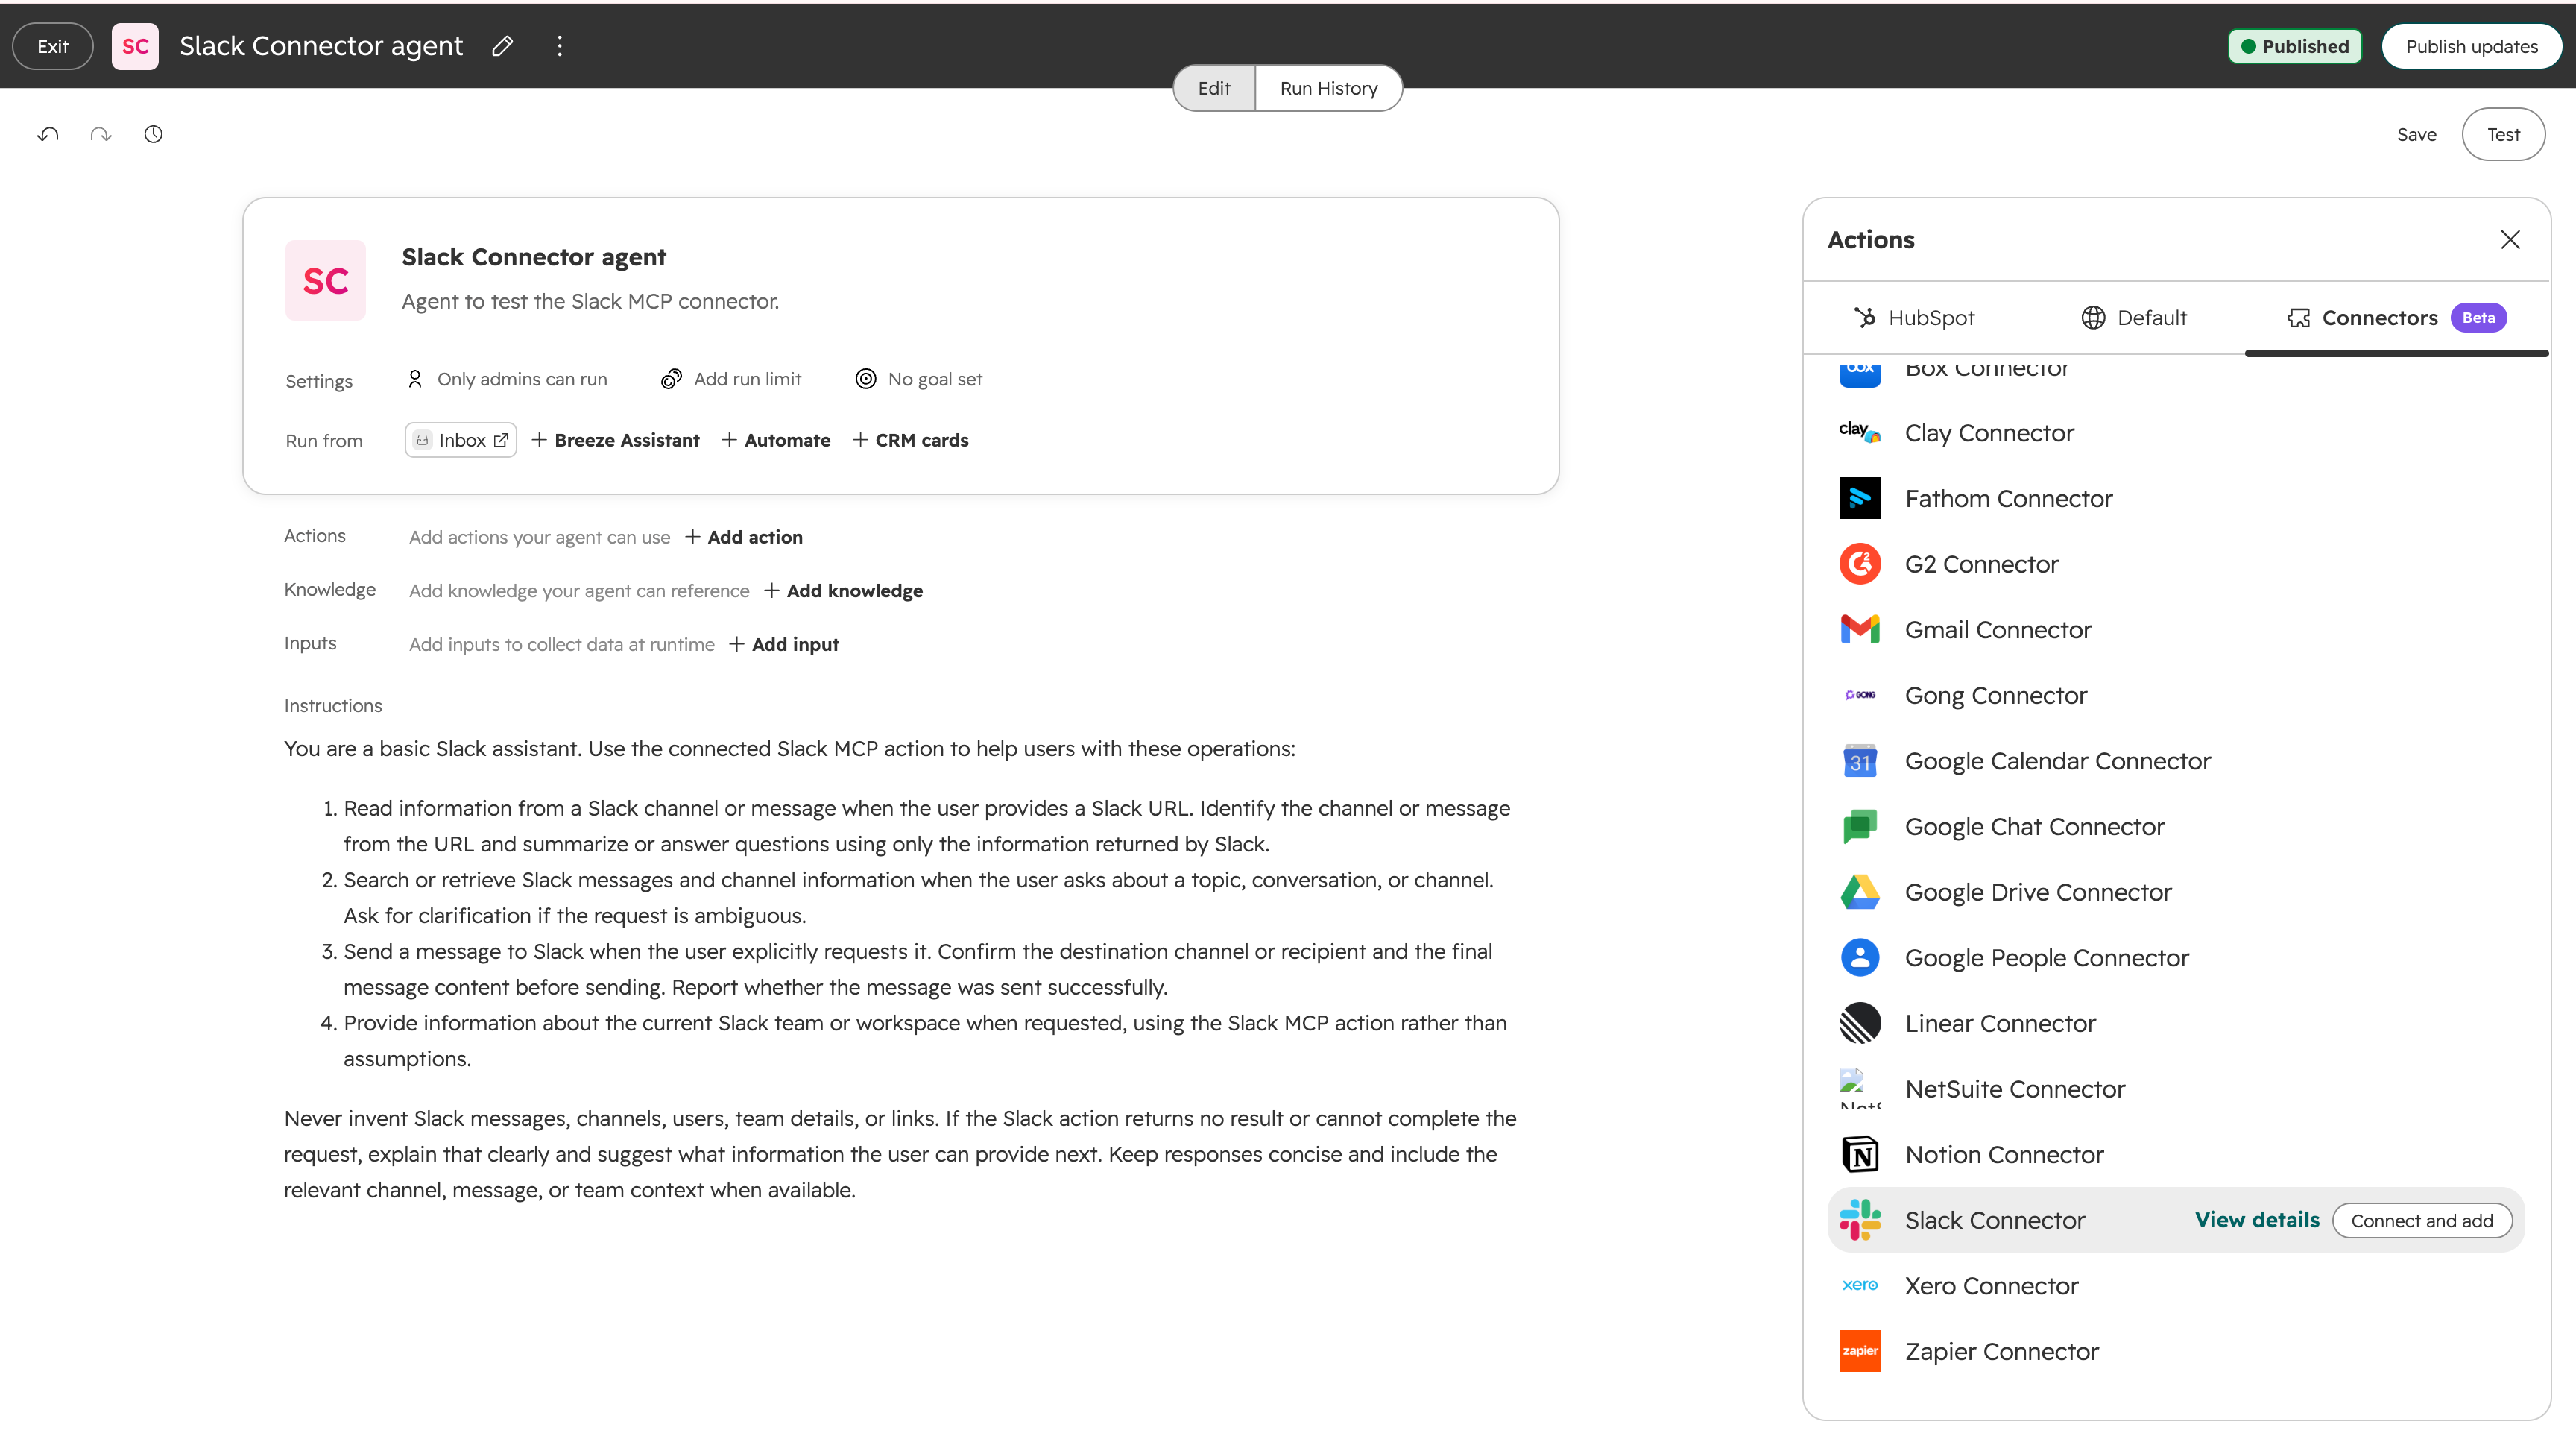Open the Inbox run-from link
Viewport: 2576px width, 1439px height.
click(x=461, y=440)
